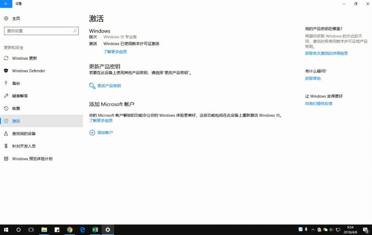This screenshot has height=235, width=372.
Task: Click 向我们提供反馈 link
Action: 319,103
